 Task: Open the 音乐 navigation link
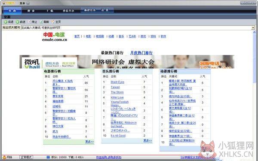tap(121, 36)
